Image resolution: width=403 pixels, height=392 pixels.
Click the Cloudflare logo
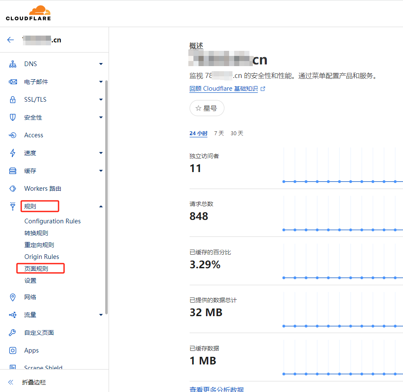click(x=28, y=13)
